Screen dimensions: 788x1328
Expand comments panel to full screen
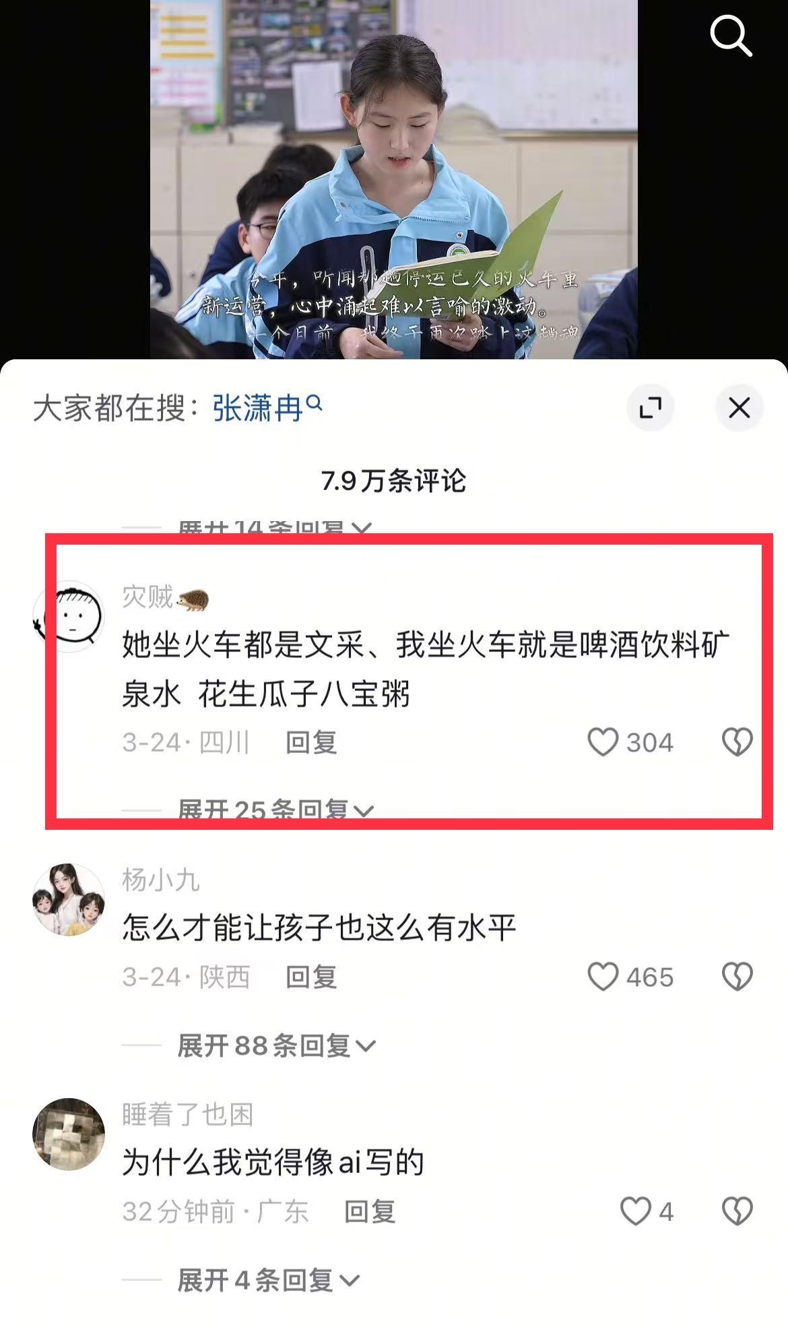(650, 408)
